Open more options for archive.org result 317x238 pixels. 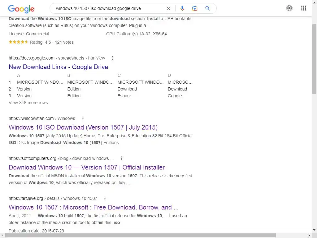click(105, 198)
